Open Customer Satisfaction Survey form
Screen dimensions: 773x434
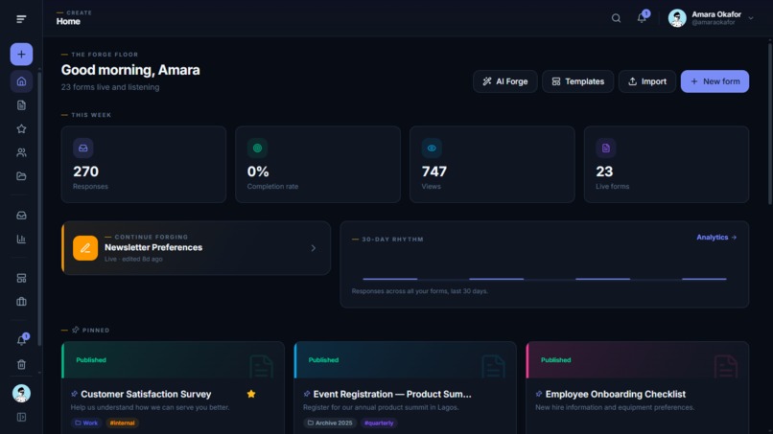coord(146,394)
